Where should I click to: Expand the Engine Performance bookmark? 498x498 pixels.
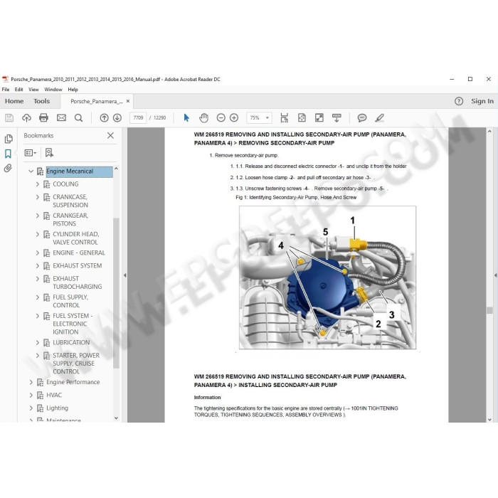coord(31,382)
